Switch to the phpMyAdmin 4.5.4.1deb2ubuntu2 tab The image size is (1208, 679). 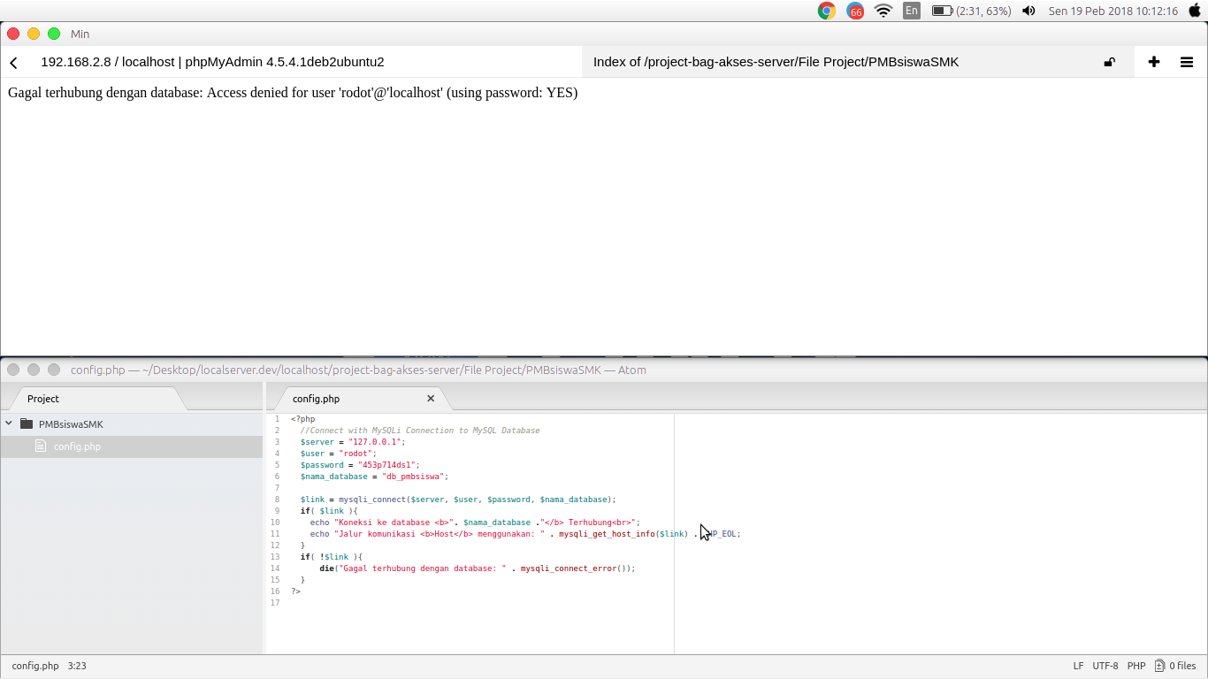coord(212,62)
